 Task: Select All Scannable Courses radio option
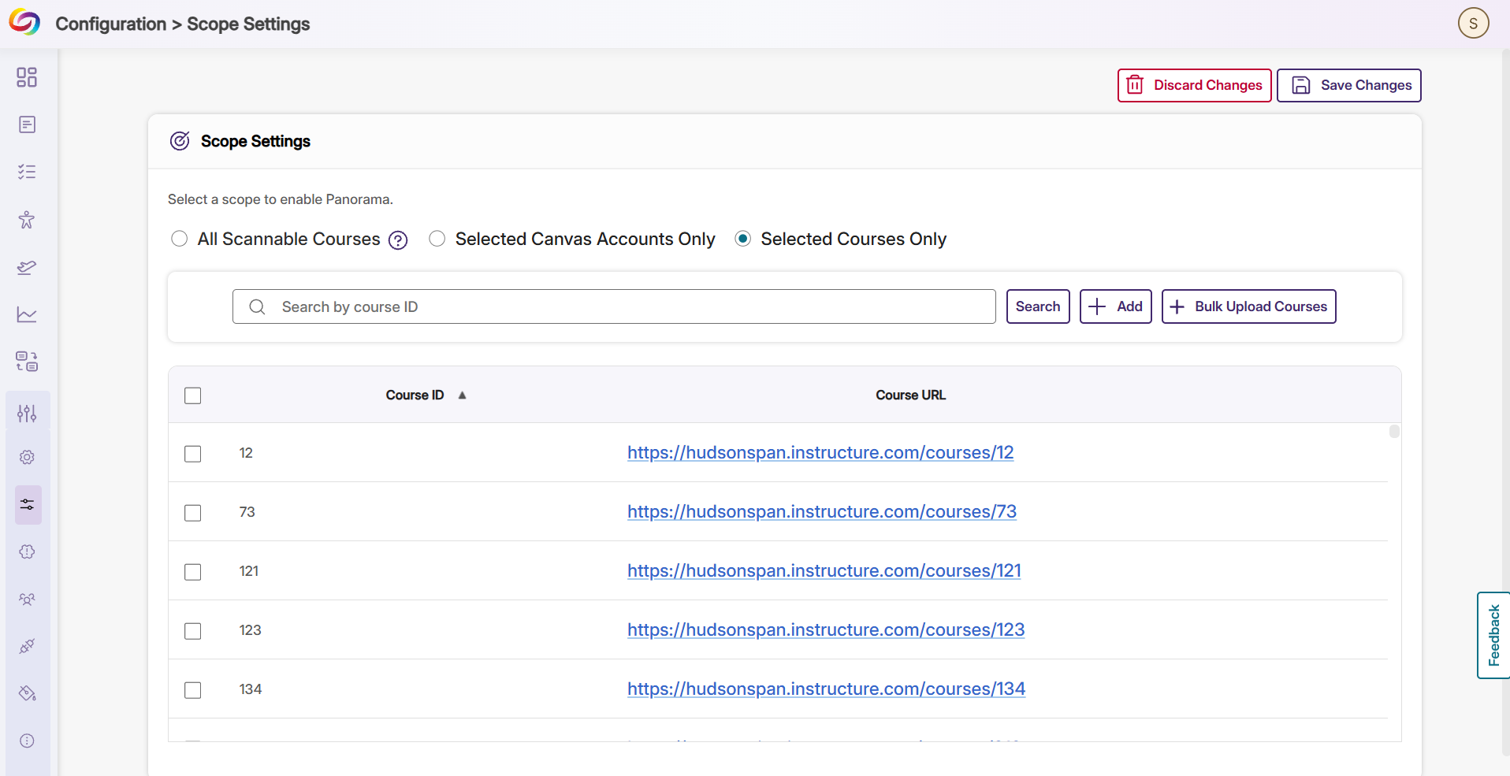coord(180,239)
